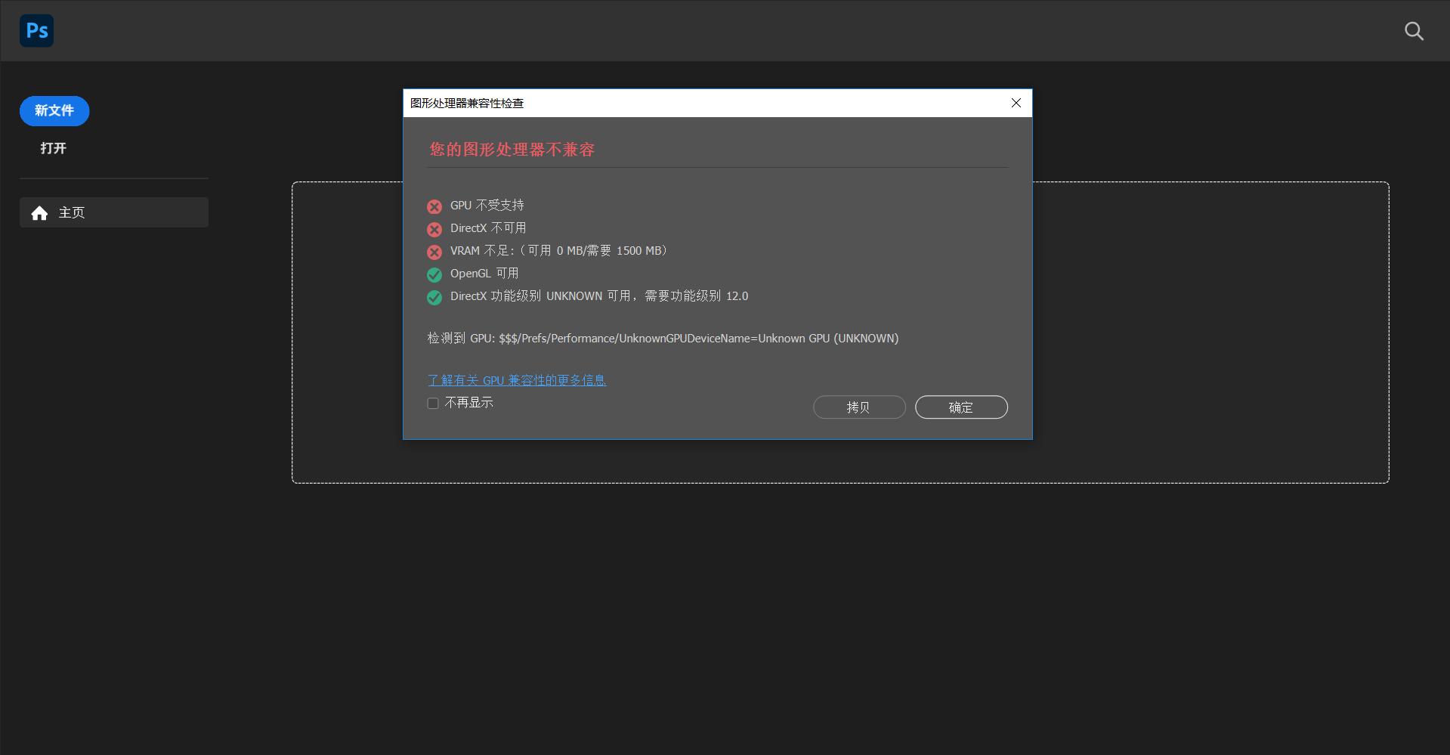Screen dimensions: 1450x755
Task: Click the green check icon beside OpenGL 可用
Action: (x=434, y=274)
